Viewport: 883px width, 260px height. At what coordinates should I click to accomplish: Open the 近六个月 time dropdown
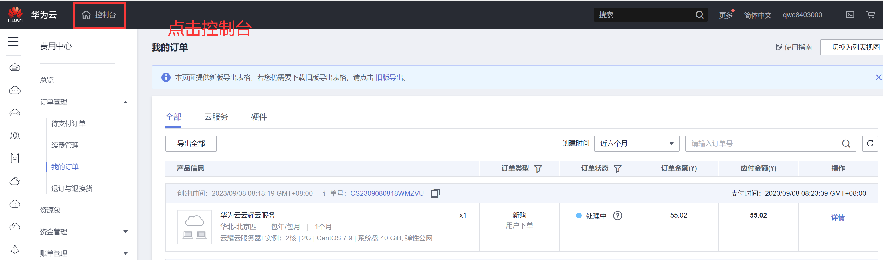click(x=637, y=144)
